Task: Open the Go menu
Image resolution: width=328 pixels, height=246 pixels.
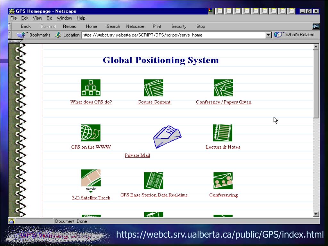Action: click(49, 18)
